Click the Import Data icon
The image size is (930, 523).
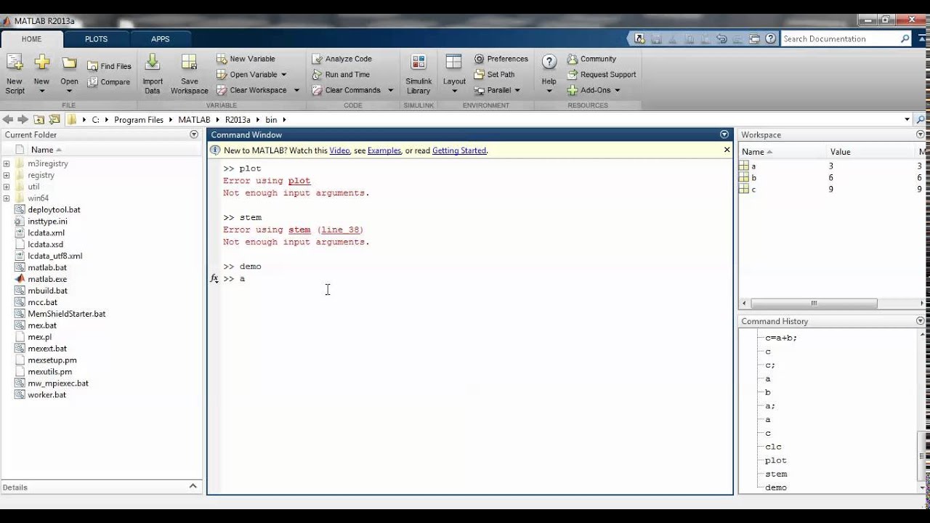(x=153, y=63)
